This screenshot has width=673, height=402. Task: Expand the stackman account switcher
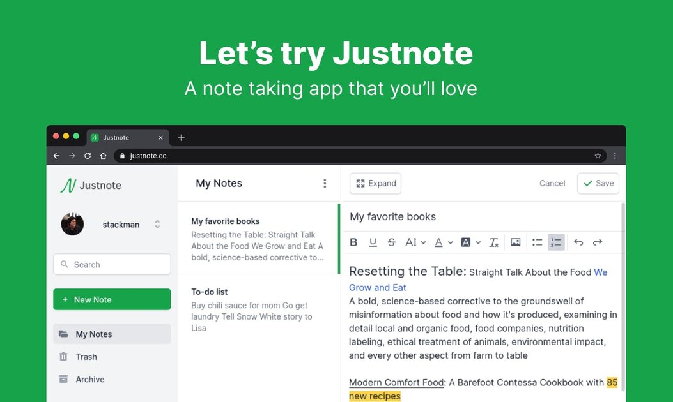157,225
